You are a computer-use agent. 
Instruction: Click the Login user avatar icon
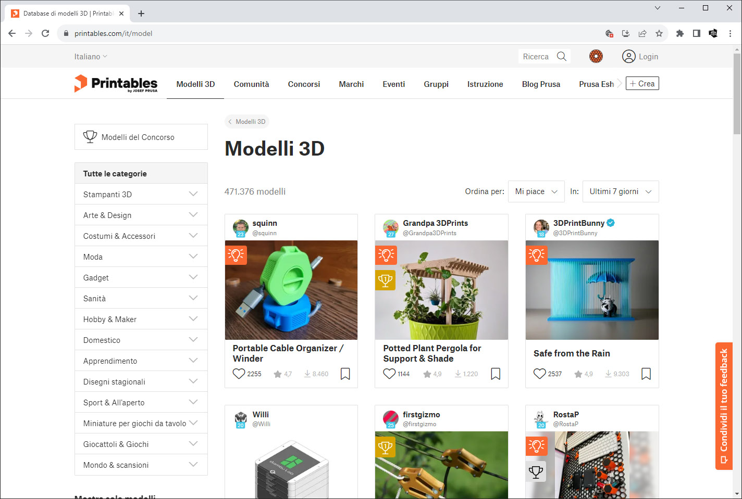click(628, 56)
